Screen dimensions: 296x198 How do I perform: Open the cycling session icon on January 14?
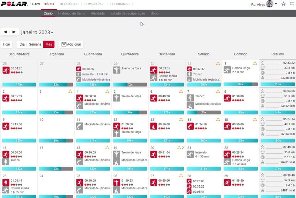[x=190, y=126]
